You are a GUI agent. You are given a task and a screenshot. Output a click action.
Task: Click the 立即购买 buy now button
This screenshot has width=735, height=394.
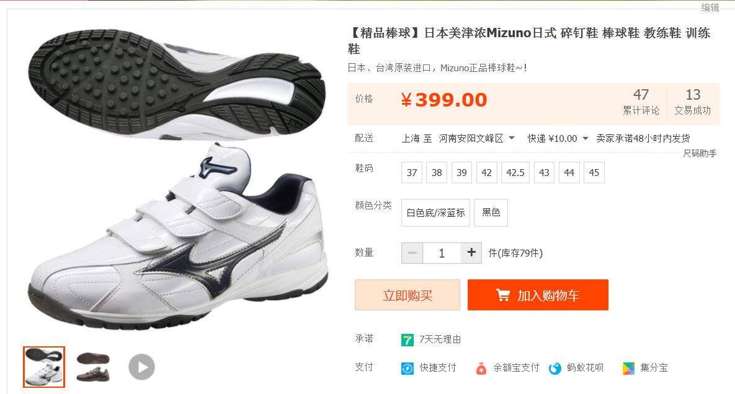click(408, 295)
